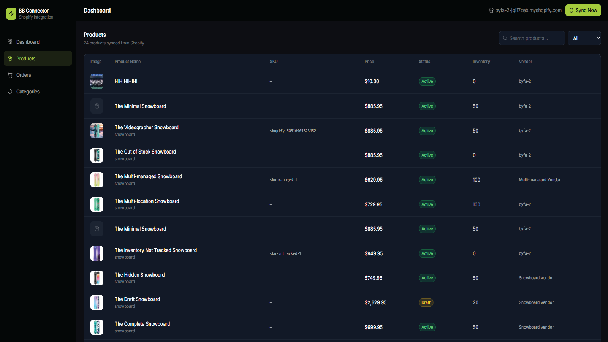The width and height of the screenshot is (608, 342).
Task: Select The Videographer Snowboard thumbnail image
Action: (x=97, y=131)
